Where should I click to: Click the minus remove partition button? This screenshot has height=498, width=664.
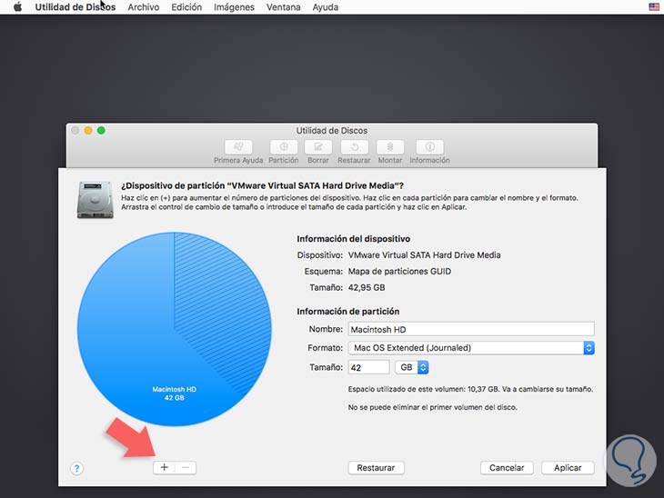pyautogui.click(x=186, y=467)
